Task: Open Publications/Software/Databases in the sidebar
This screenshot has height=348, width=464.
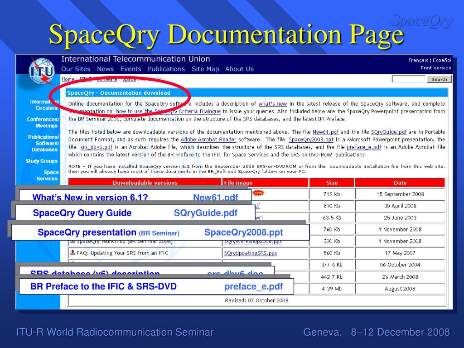Action: coord(43,143)
